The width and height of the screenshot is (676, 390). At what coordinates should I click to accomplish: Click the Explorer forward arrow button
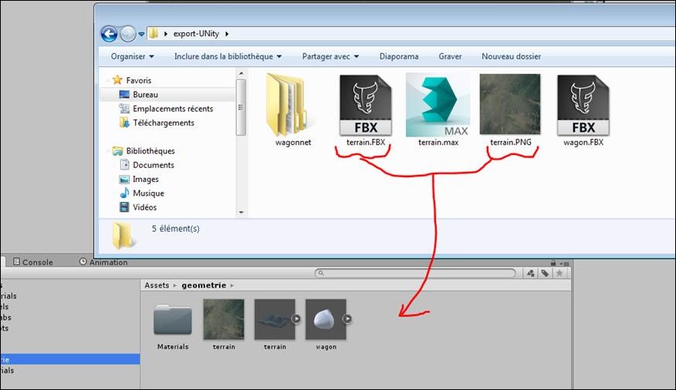[x=127, y=34]
